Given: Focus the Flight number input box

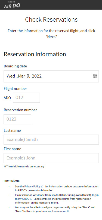Looking at the screenshot, I should 26,98.
